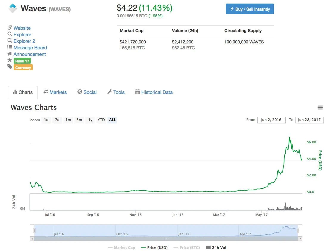
Task: Click the Waves Charts heading
Action: [x=34, y=107]
